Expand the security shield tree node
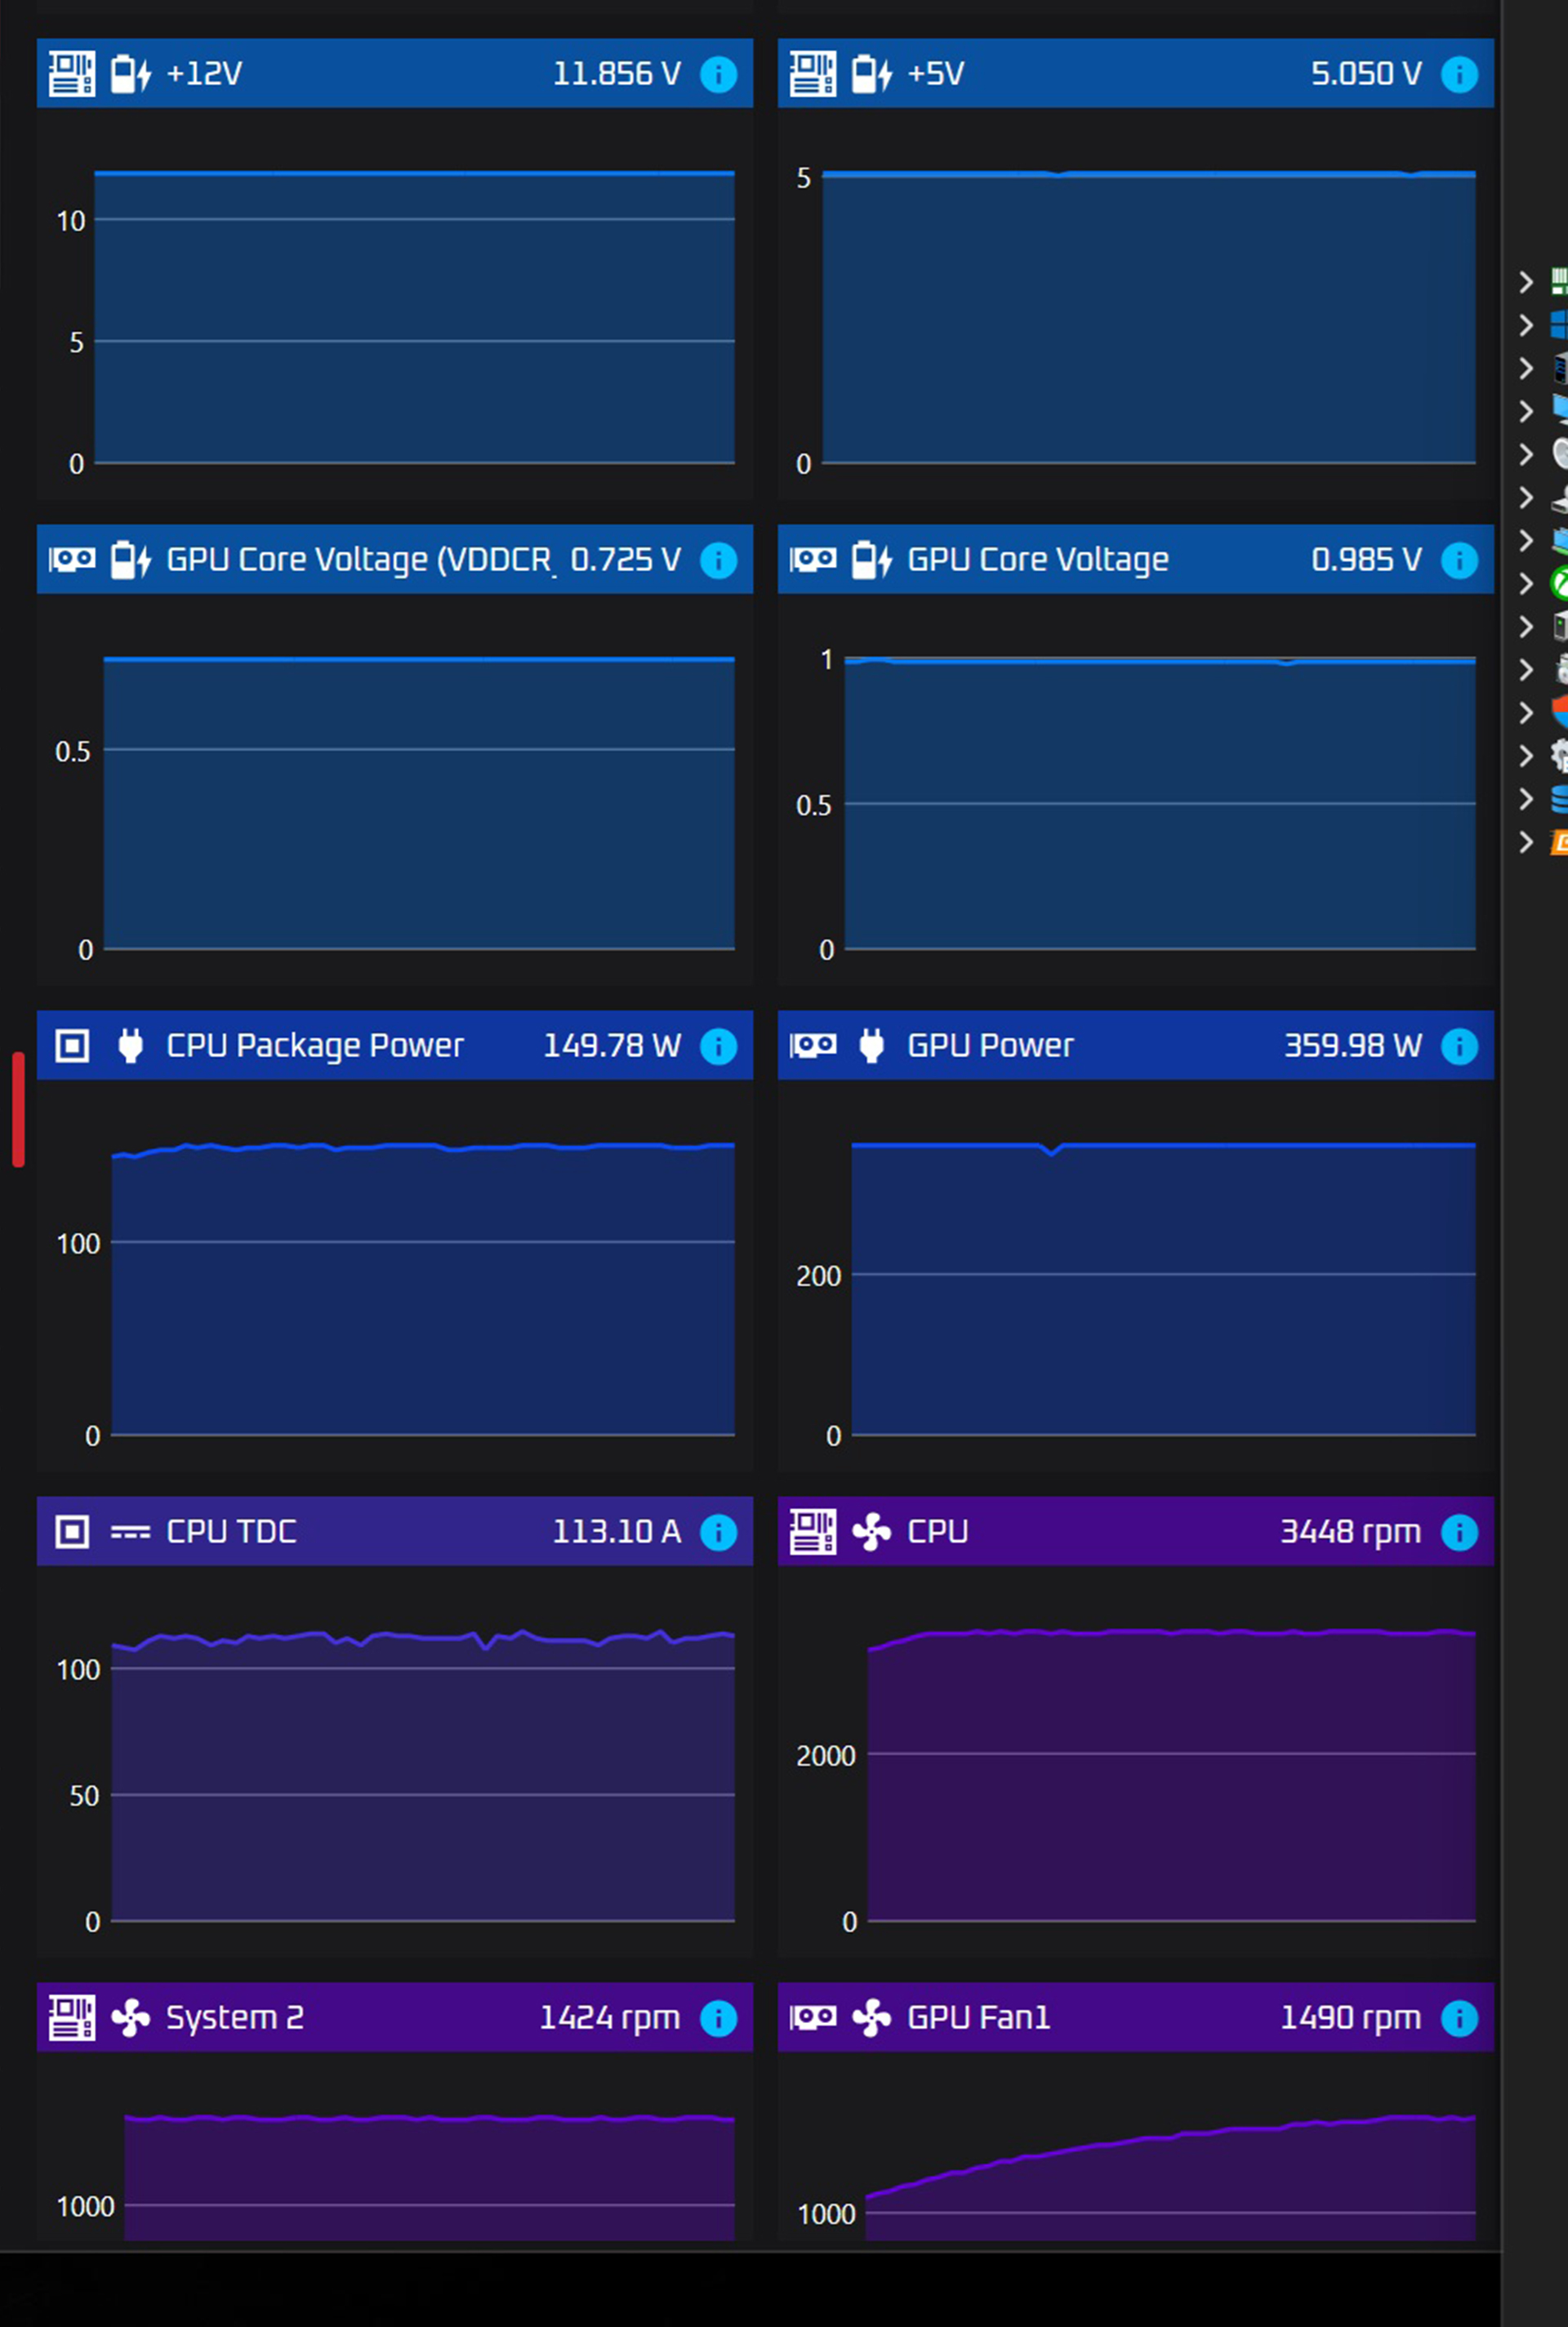Screen dimensions: 1568x2327 [x=1526, y=712]
